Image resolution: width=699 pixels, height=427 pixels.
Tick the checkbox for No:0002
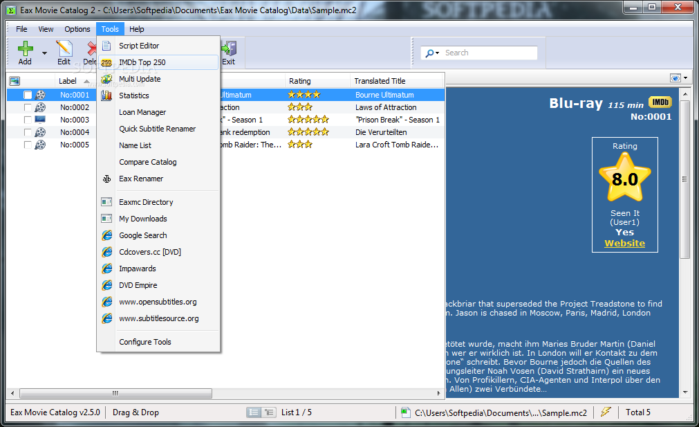[28, 107]
